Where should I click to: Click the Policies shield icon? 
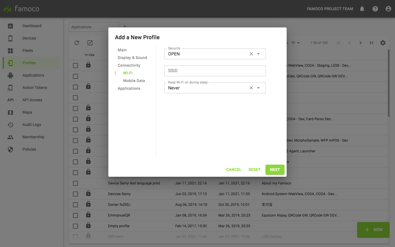(10, 150)
